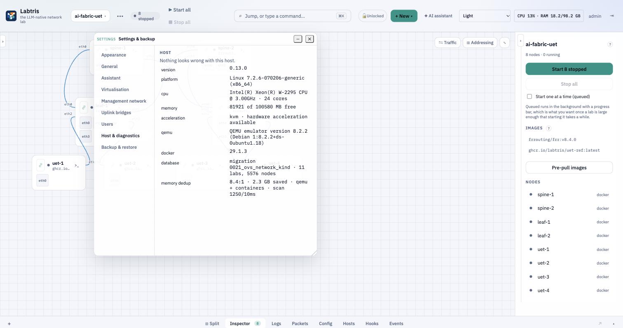Image resolution: width=623 pixels, height=328 pixels.
Task: Enable Start one at a time (queued)
Action: coord(529,96)
